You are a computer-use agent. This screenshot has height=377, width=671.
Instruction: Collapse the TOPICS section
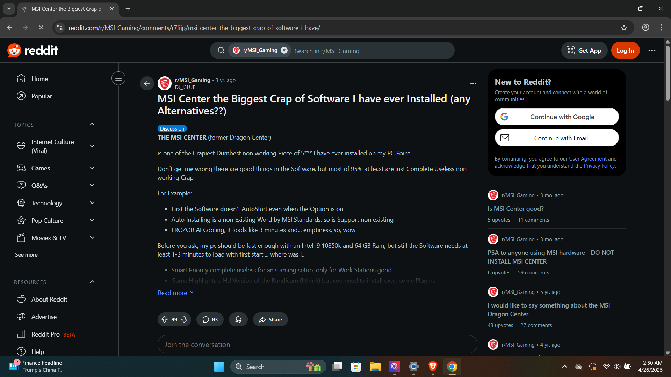[92, 125]
